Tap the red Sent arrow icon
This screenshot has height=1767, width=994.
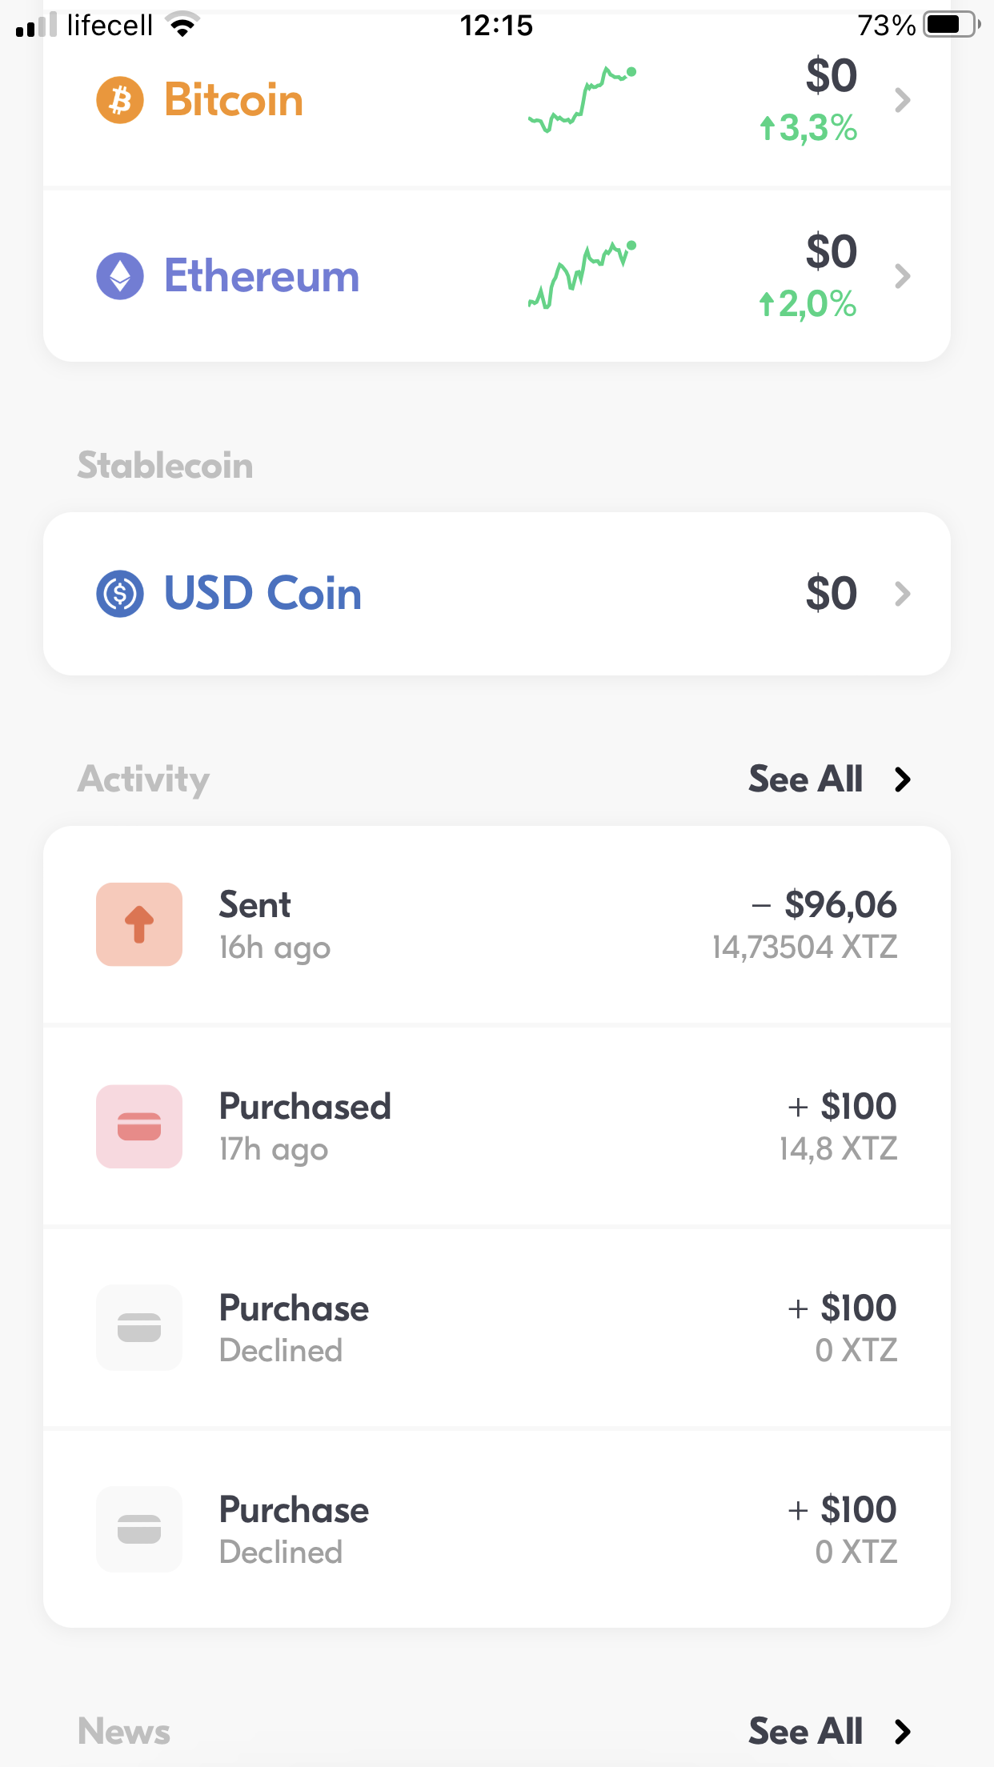click(139, 924)
